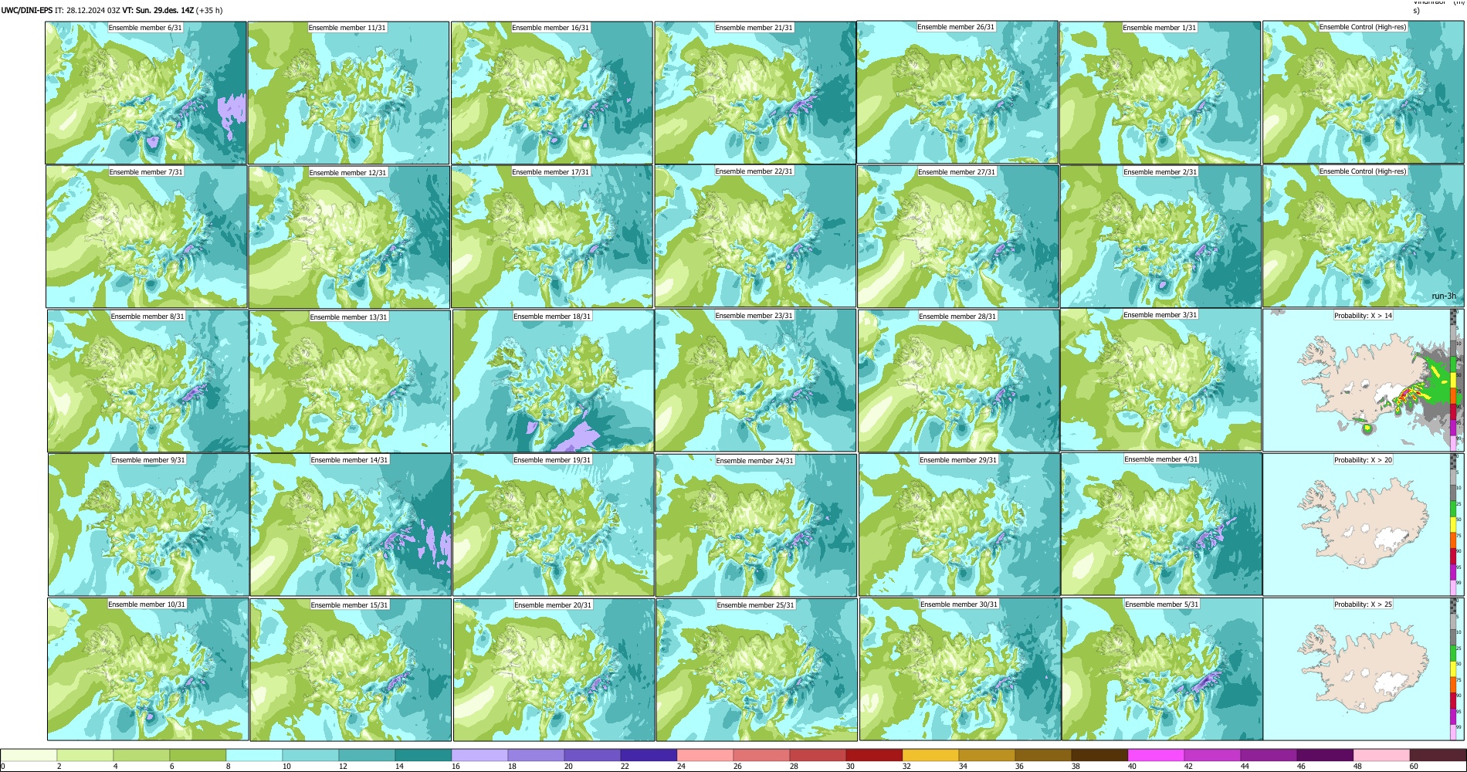The image size is (1467, 772).
Task: Open the Ensemble member 17/31 map
Action: [x=552, y=237]
